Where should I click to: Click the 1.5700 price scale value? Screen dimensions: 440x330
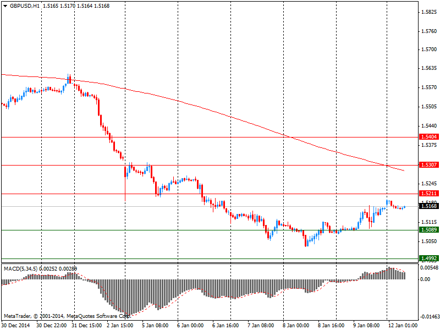coord(430,50)
